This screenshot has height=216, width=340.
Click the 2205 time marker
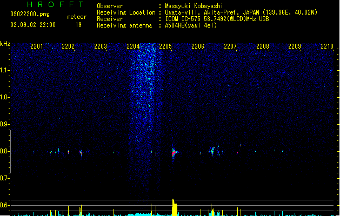[x=165, y=46]
